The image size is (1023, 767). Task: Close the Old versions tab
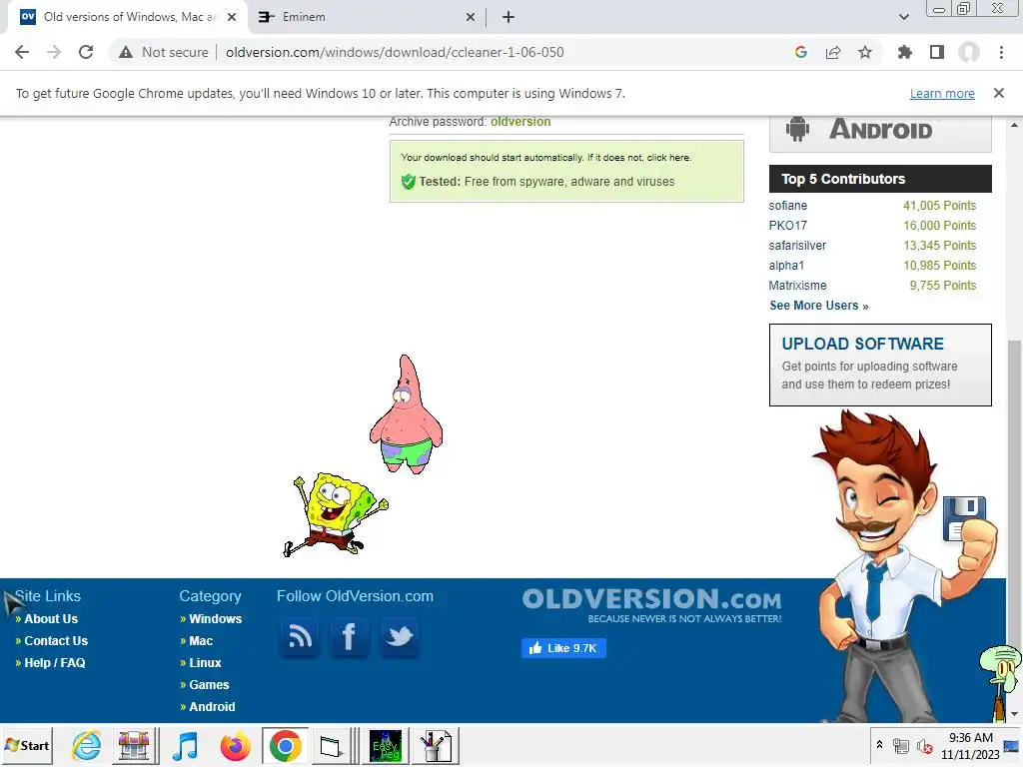tap(232, 17)
